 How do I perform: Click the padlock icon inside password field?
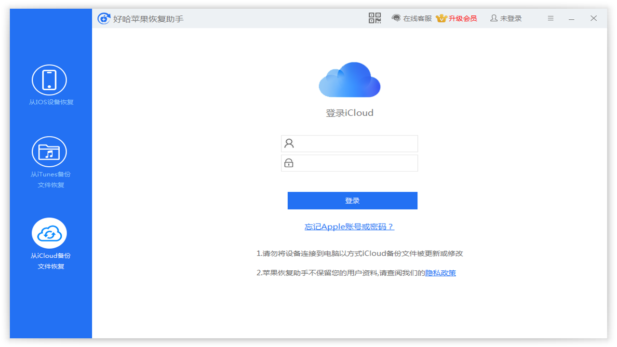tap(288, 162)
